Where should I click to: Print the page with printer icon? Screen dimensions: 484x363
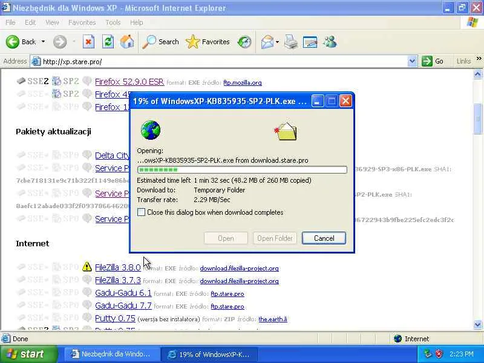click(290, 42)
